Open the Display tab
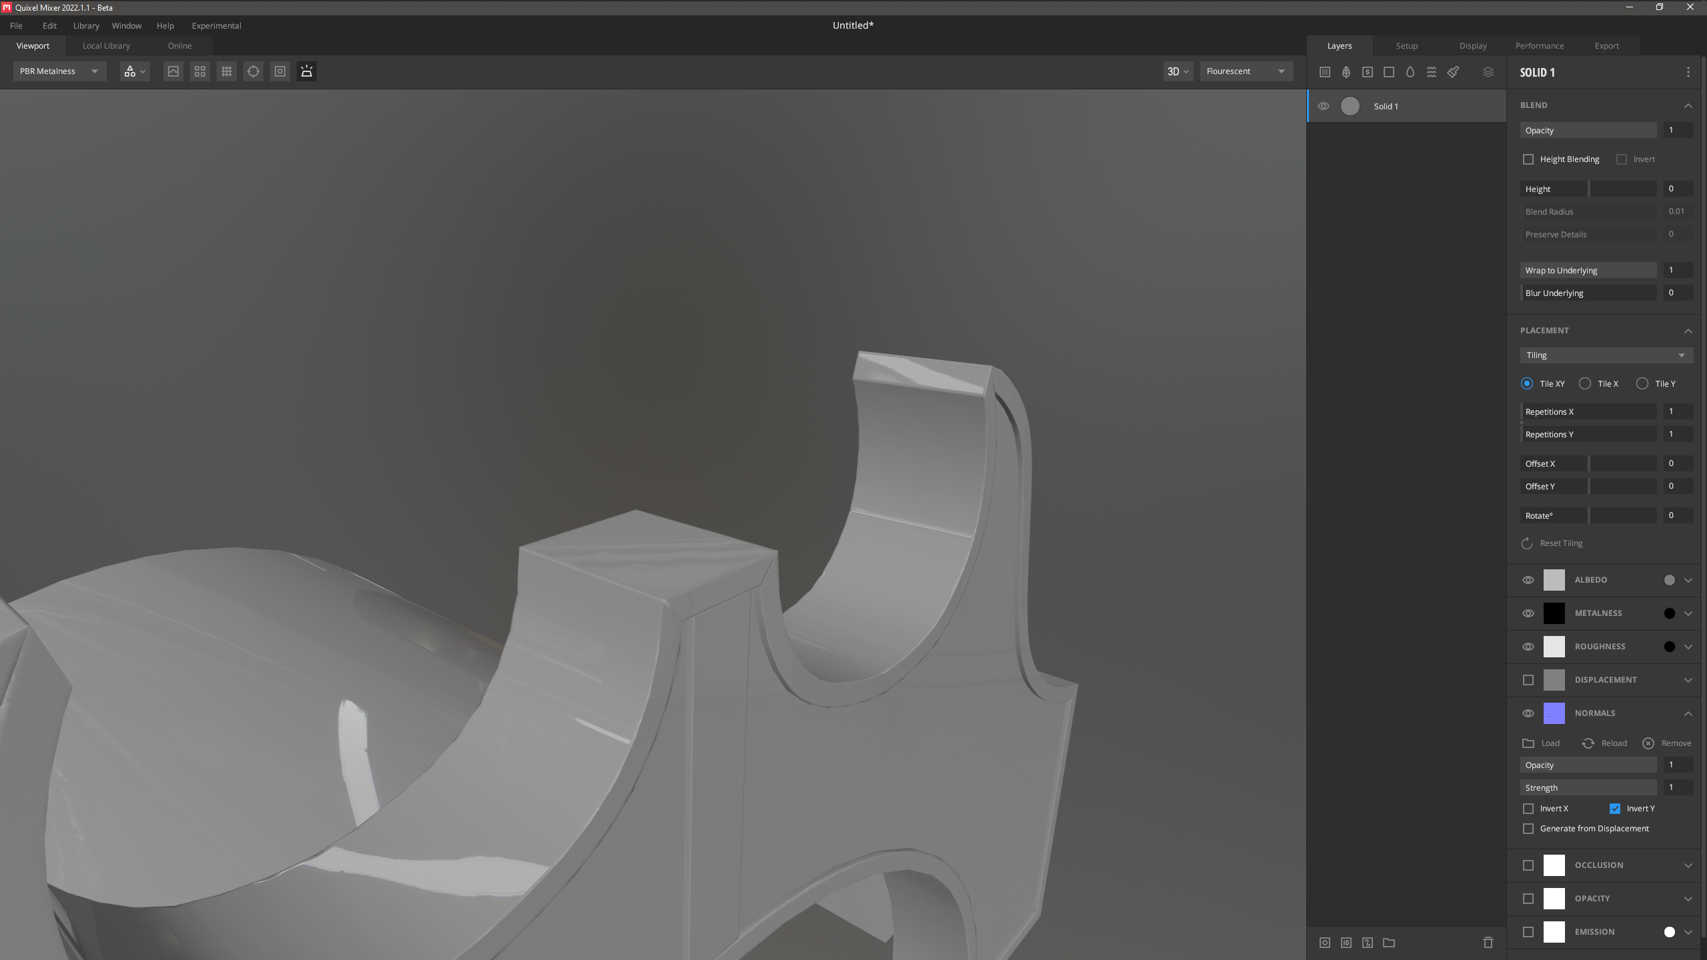This screenshot has height=960, width=1707. 1474,46
